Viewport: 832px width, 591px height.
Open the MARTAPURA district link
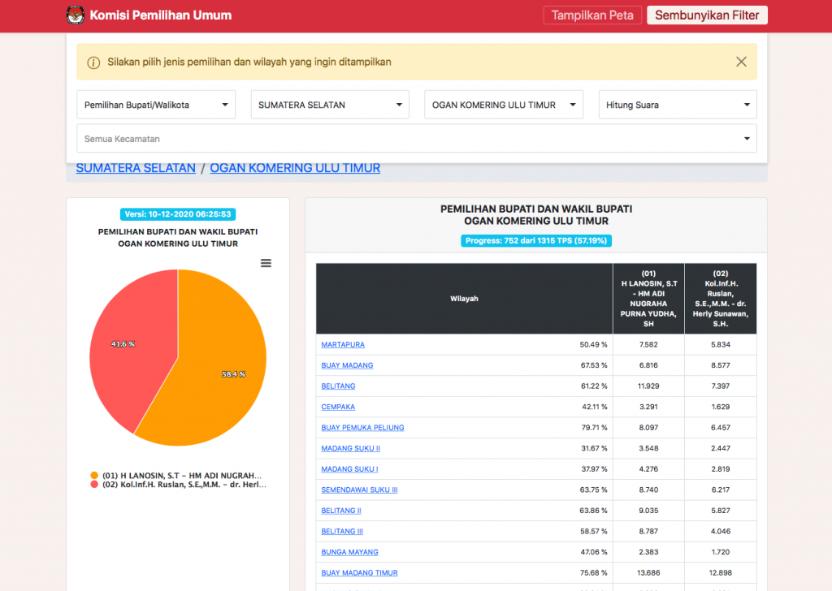click(x=343, y=345)
